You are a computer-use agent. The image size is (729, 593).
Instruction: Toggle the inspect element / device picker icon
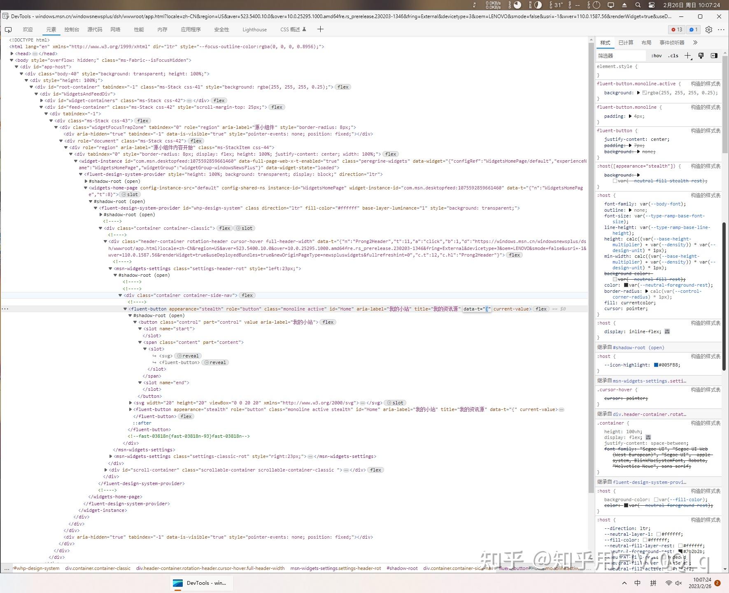pyautogui.click(x=8, y=30)
